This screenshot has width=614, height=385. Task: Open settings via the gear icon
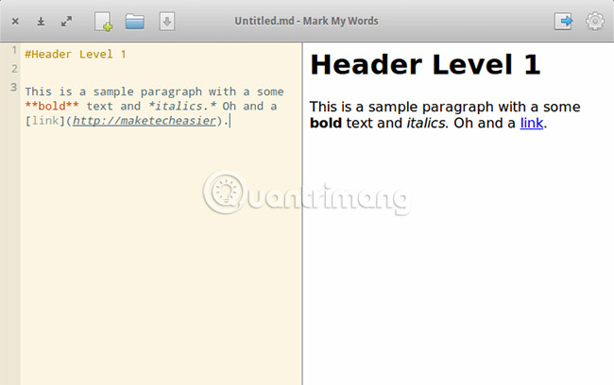click(x=595, y=21)
